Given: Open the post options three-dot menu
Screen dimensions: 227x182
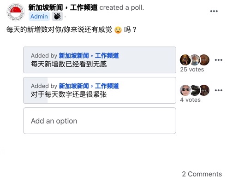Looking at the screenshot, I should tap(214, 11).
